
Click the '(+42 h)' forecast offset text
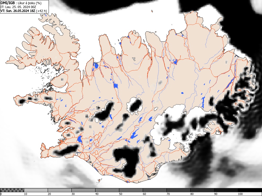(41, 11)
